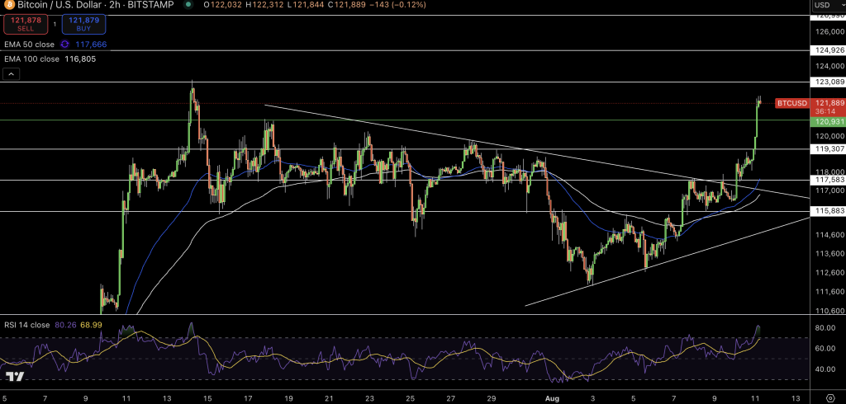Click the 117,583 horizontal line price label
Viewport: 846px width, 404px height.
827,180
